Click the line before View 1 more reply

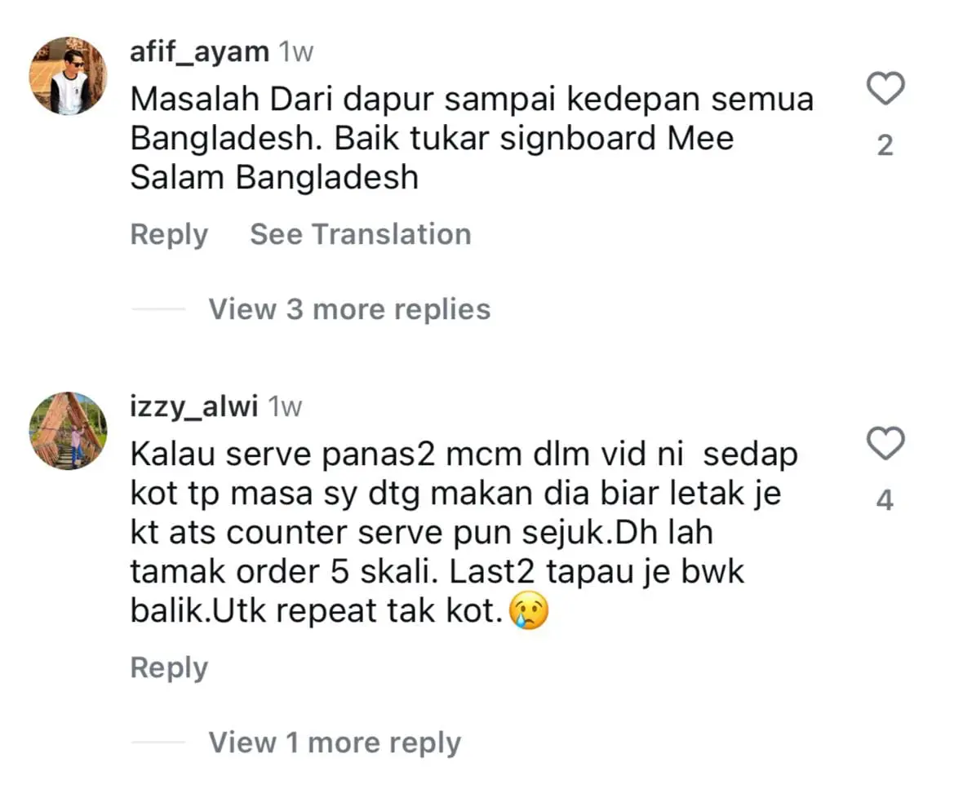158,742
